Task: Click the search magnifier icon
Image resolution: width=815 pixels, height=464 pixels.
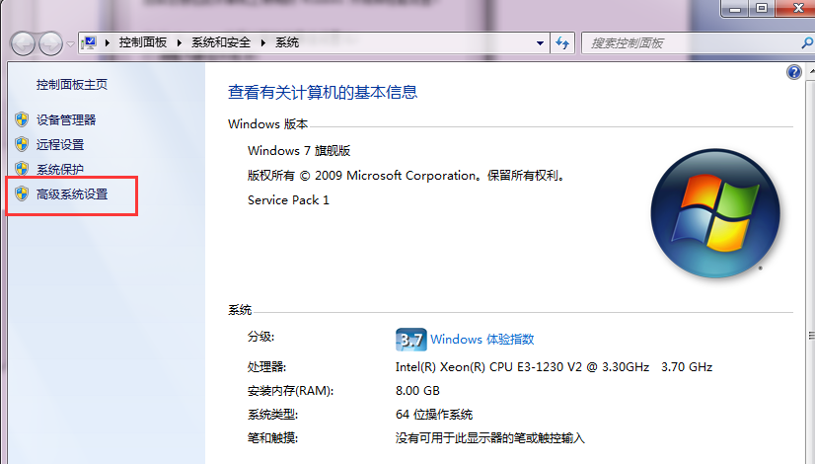Action: (808, 42)
